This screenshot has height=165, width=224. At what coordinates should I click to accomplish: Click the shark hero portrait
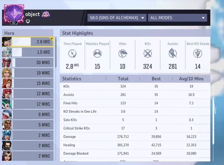point(7,114)
